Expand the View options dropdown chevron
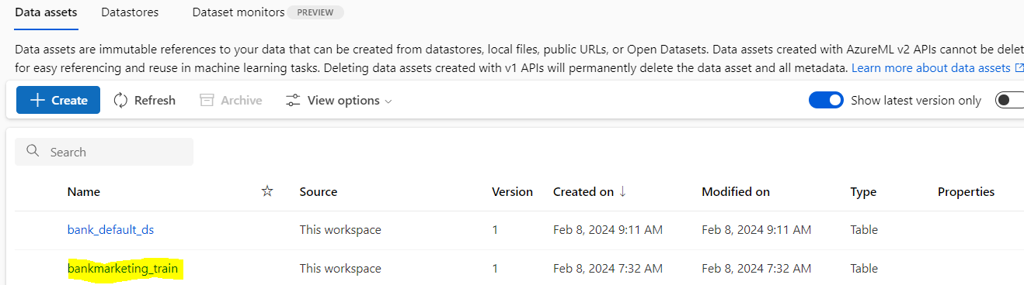This screenshot has height=285, width=1024. click(x=388, y=101)
